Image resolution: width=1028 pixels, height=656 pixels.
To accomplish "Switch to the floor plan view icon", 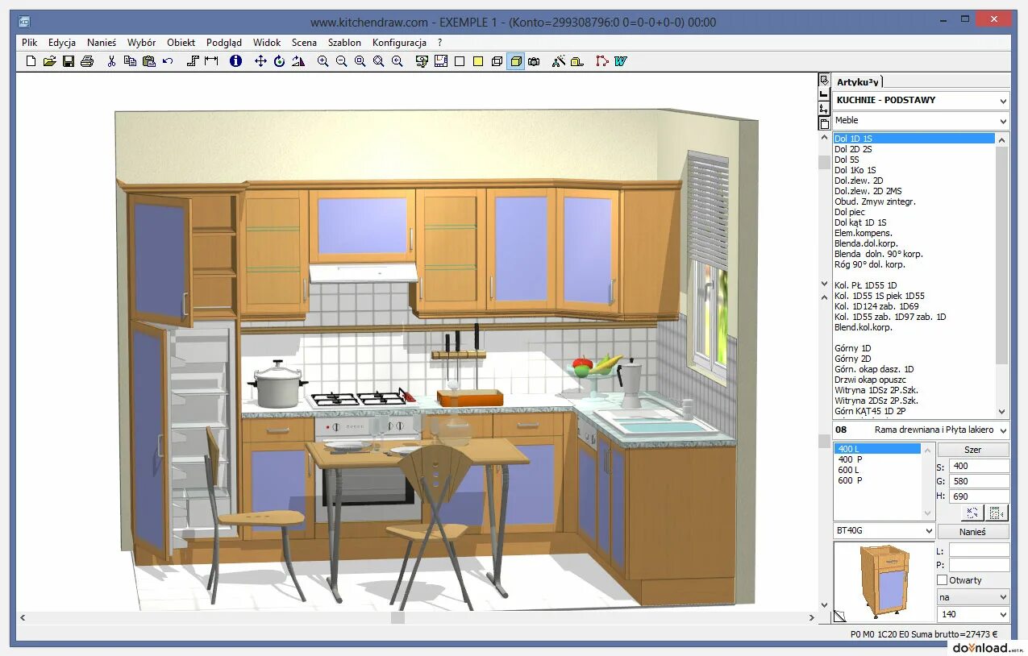I will click(x=440, y=61).
